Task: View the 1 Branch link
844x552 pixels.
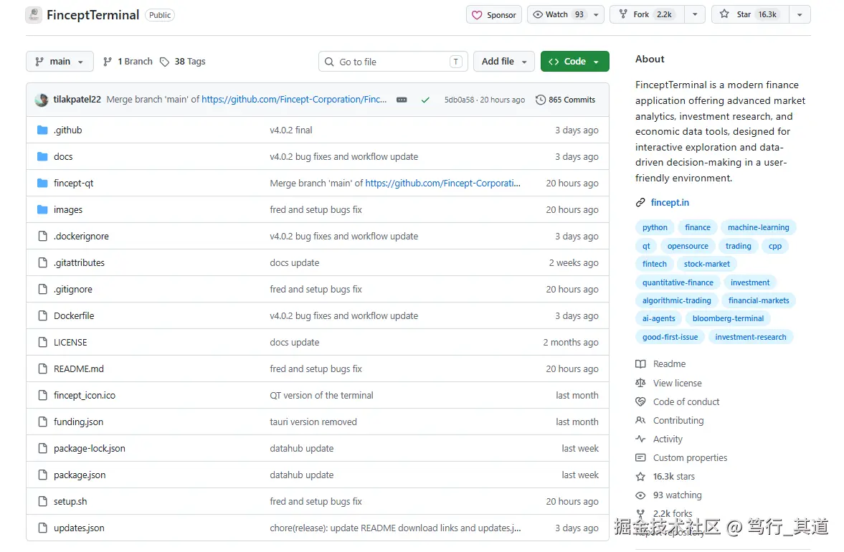Action: (128, 62)
